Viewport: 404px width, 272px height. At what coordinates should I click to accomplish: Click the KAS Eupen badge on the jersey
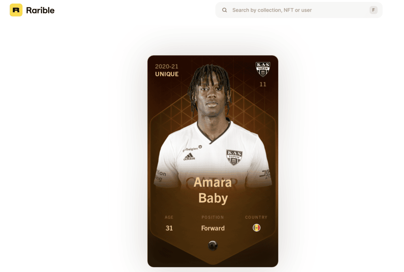coord(234,157)
